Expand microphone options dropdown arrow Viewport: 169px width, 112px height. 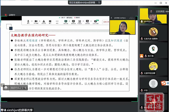tap(32, 21)
